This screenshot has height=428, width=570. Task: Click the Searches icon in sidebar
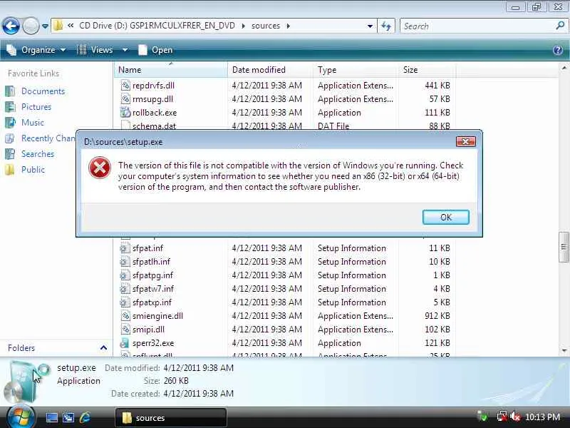[10, 154]
